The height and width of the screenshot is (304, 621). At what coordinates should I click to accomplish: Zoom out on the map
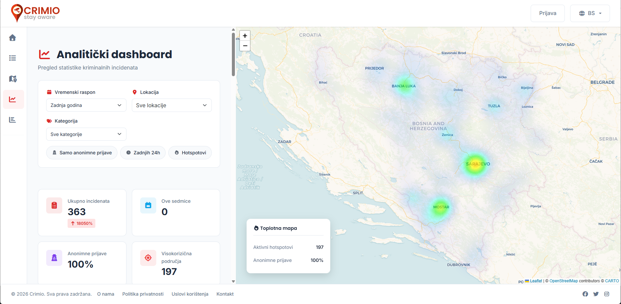pyautogui.click(x=245, y=46)
